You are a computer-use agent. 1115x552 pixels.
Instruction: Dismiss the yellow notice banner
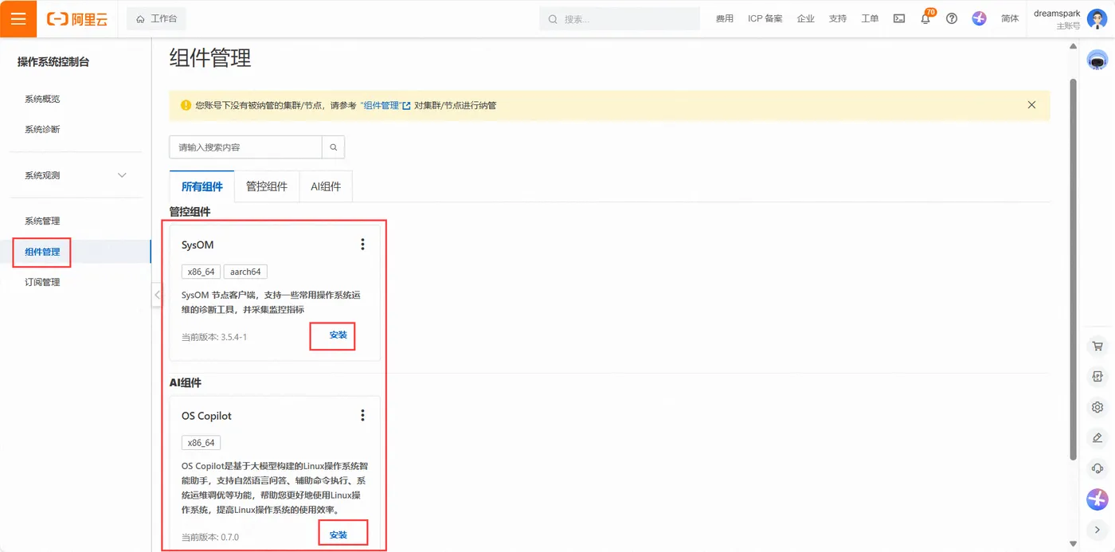click(1031, 105)
